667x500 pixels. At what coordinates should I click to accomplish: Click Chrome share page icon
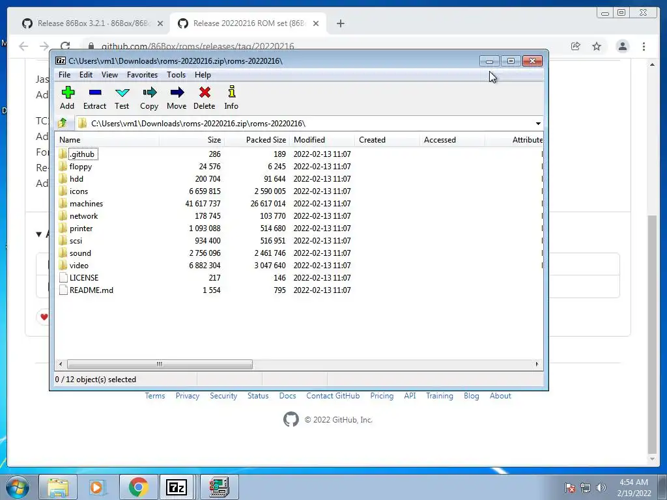pyautogui.click(x=576, y=46)
